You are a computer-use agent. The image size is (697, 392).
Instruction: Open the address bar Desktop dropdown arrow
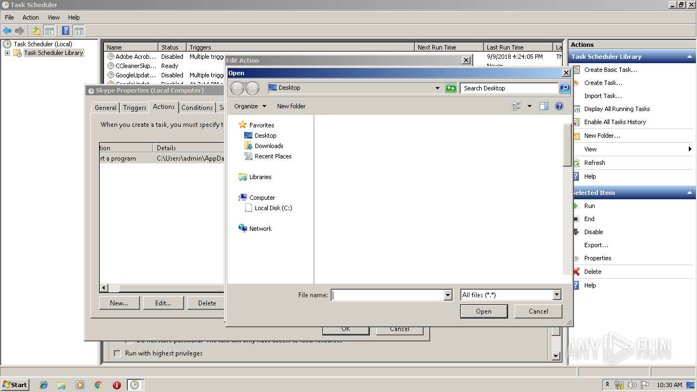[437, 88]
